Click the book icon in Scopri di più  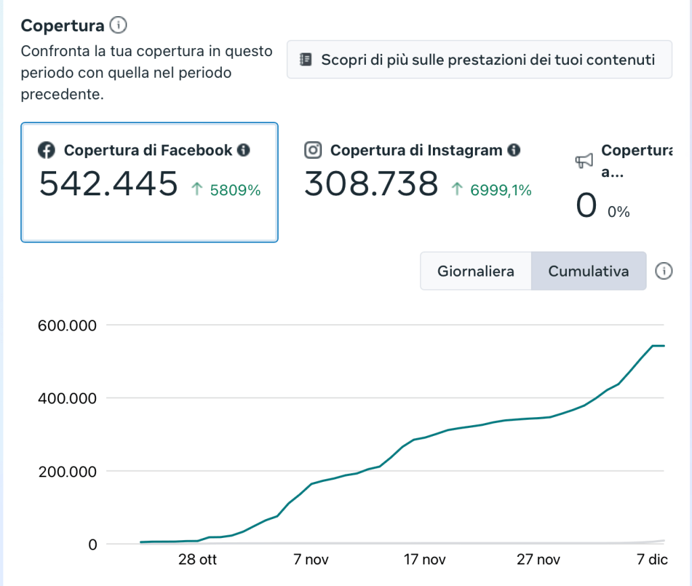coord(306,59)
